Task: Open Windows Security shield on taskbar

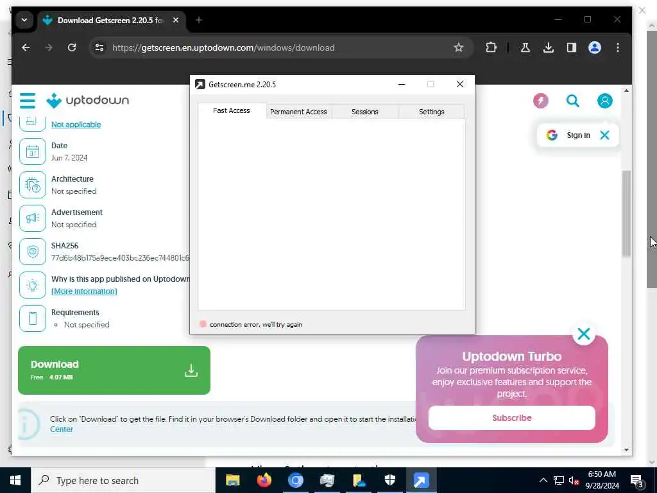Action: (389, 480)
